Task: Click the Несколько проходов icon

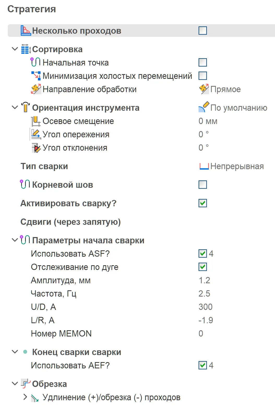Action: [26, 31]
